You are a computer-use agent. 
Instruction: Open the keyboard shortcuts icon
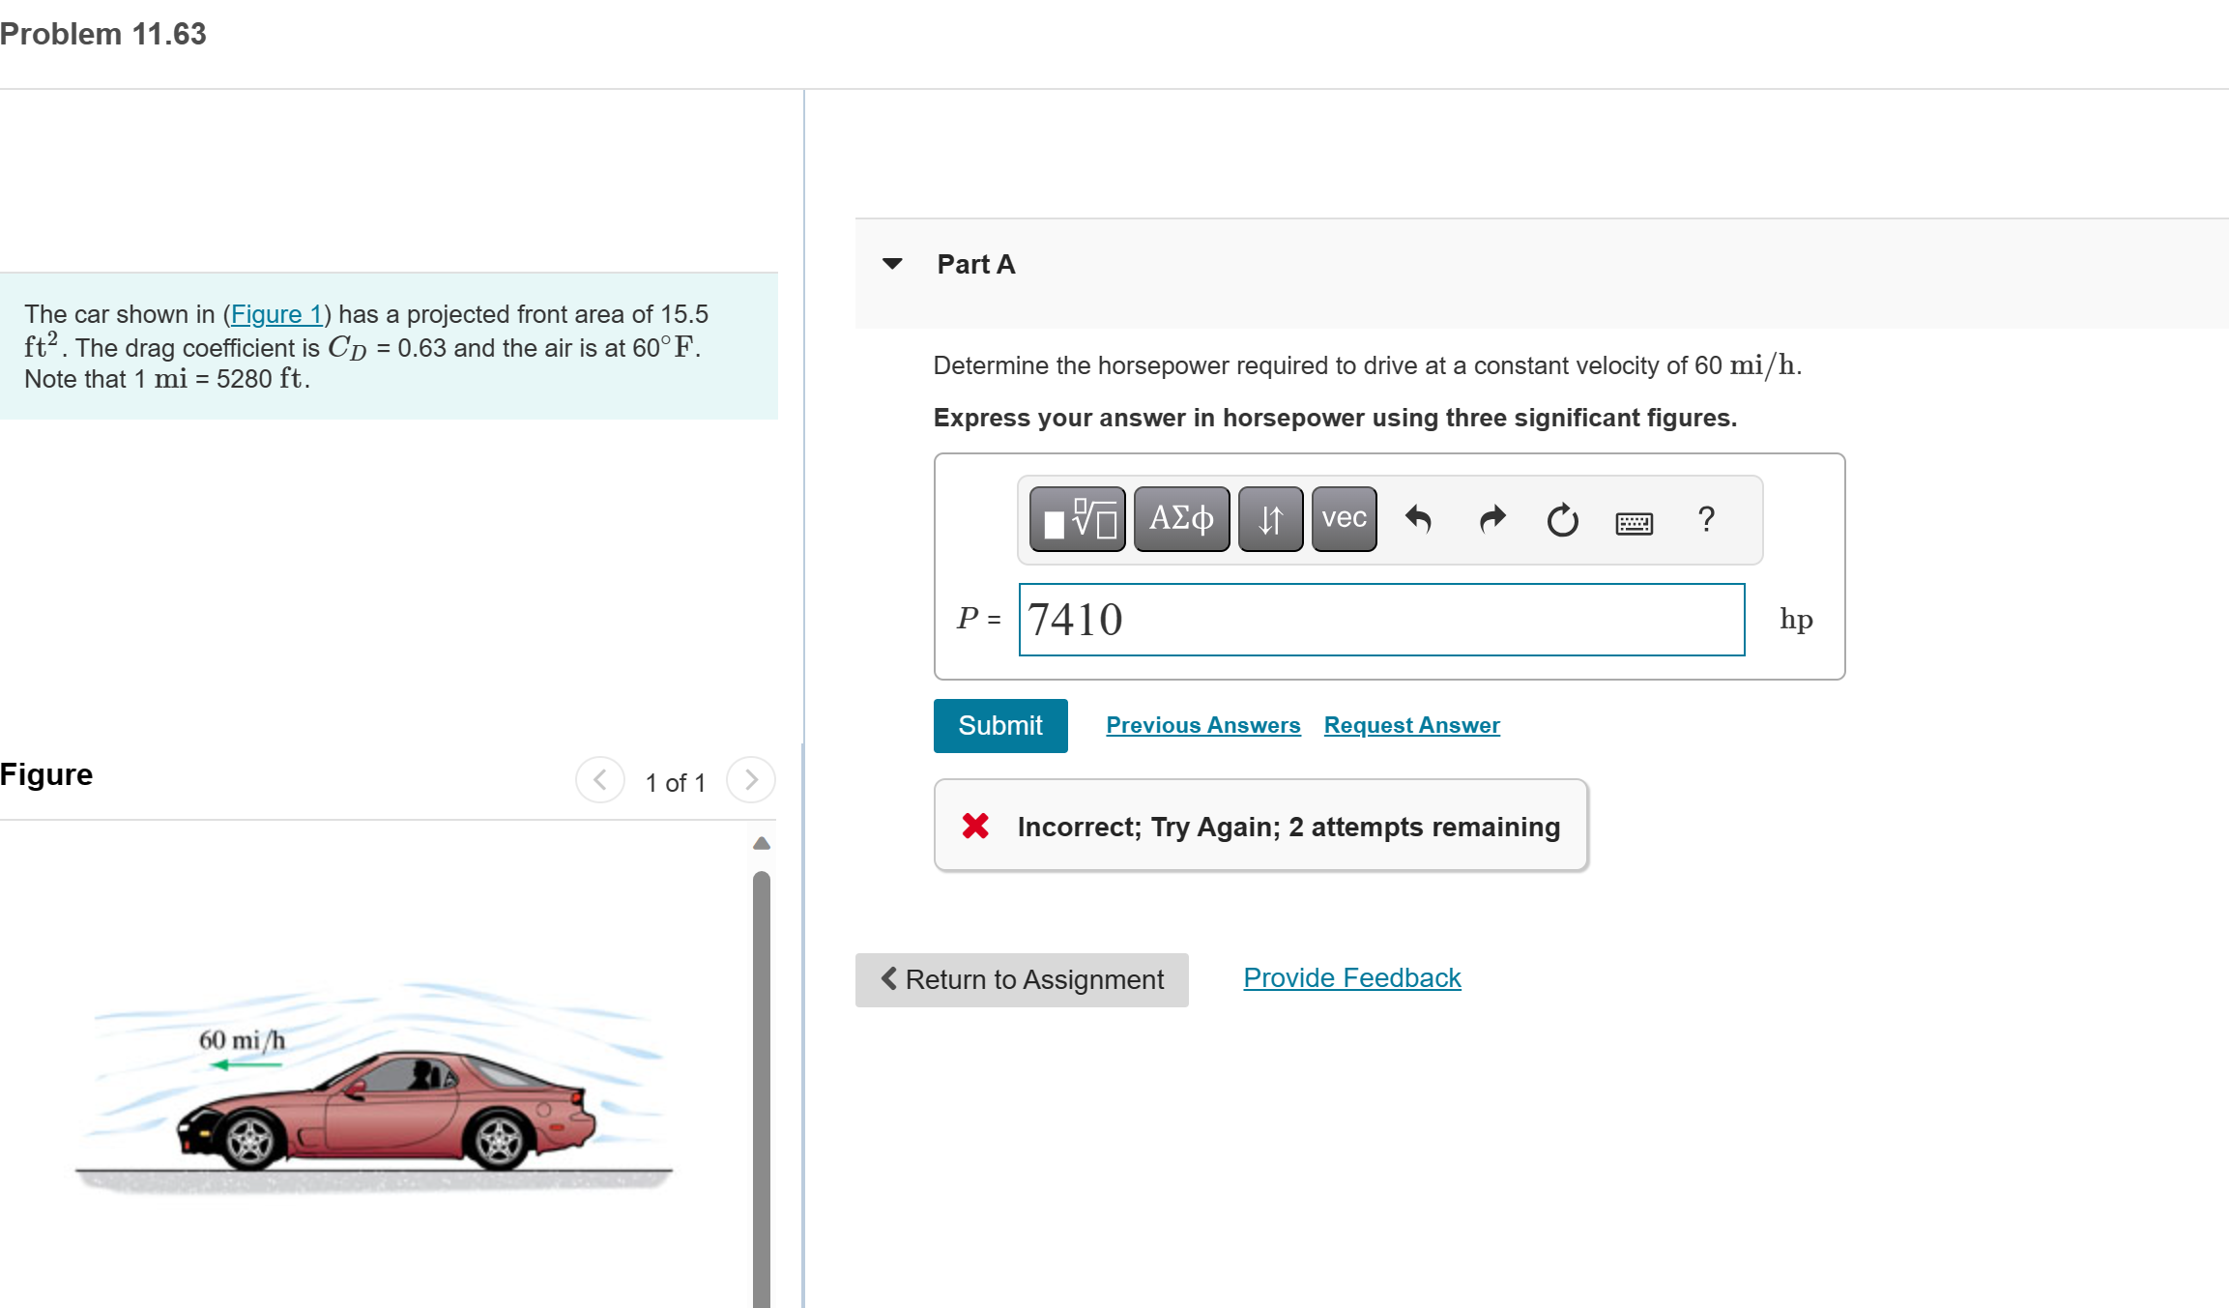pos(1634,523)
